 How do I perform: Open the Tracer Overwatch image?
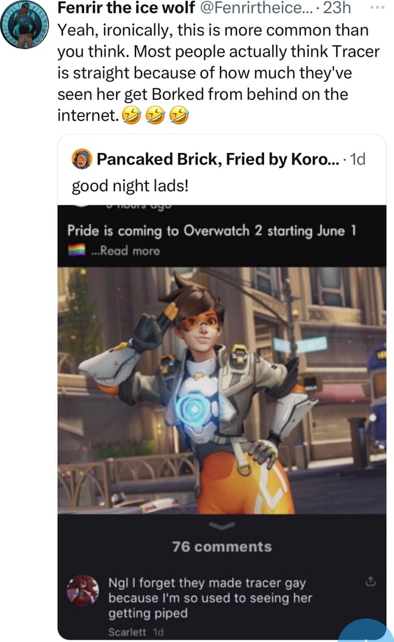click(222, 390)
